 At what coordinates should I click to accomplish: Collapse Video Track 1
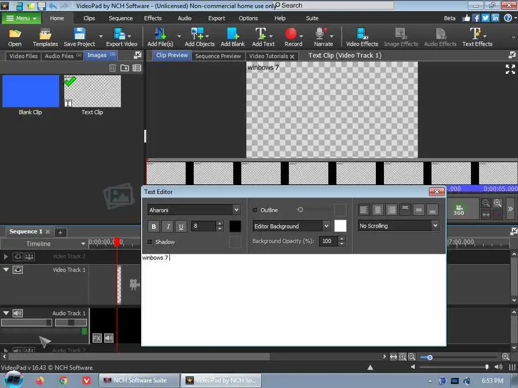click(6, 270)
